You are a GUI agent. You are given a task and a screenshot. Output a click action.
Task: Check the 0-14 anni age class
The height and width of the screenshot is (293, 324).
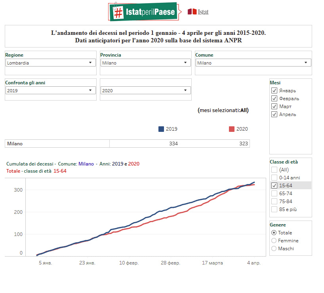(274, 177)
